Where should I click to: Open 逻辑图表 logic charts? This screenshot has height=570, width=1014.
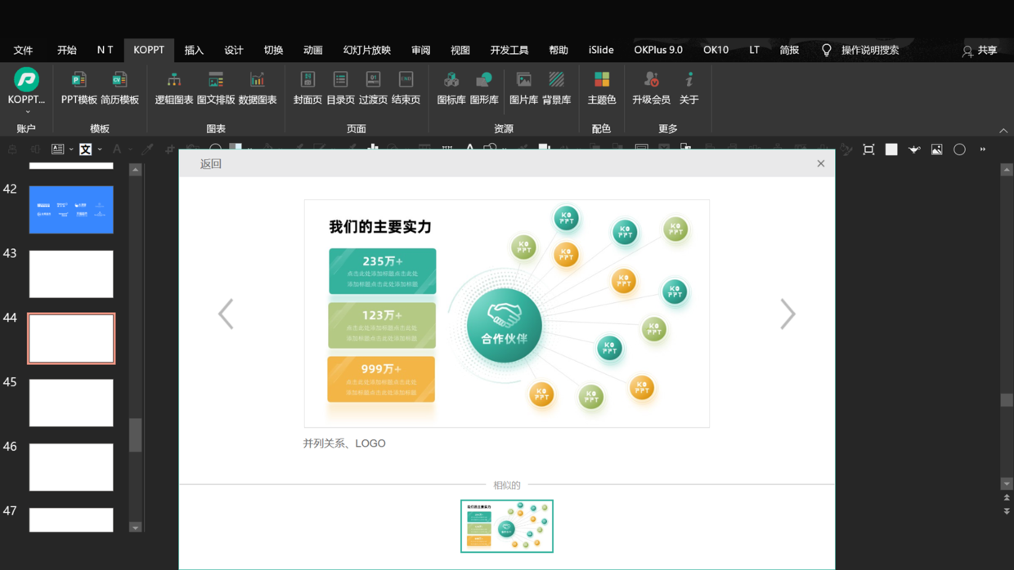click(x=174, y=87)
